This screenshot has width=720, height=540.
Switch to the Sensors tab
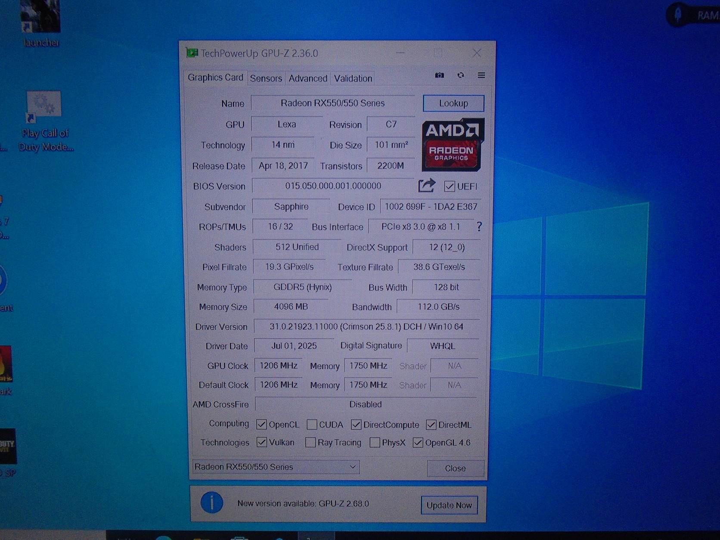[x=266, y=78]
